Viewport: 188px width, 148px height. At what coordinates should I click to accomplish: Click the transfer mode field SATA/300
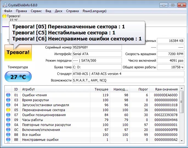(x=97, y=61)
